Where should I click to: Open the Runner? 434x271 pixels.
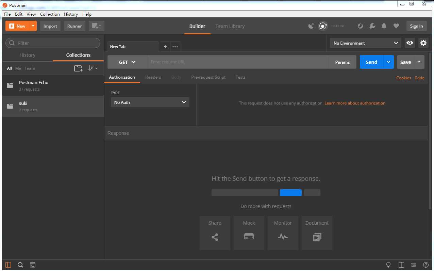[74, 26]
